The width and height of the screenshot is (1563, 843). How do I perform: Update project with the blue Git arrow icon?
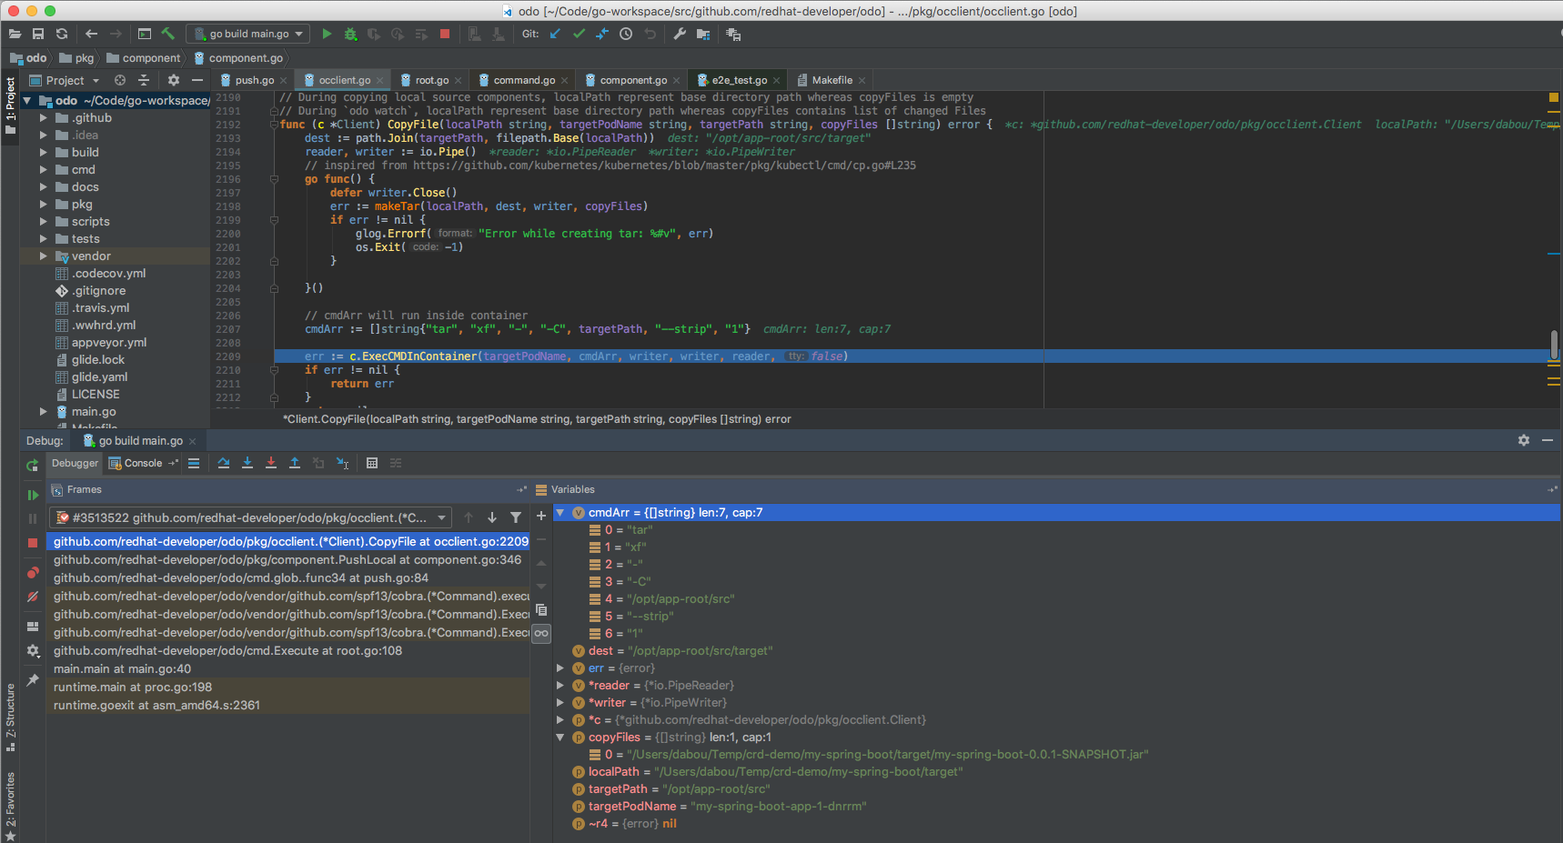pyautogui.click(x=555, y=34)
